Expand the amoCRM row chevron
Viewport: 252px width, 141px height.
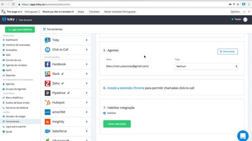point(87,112)
